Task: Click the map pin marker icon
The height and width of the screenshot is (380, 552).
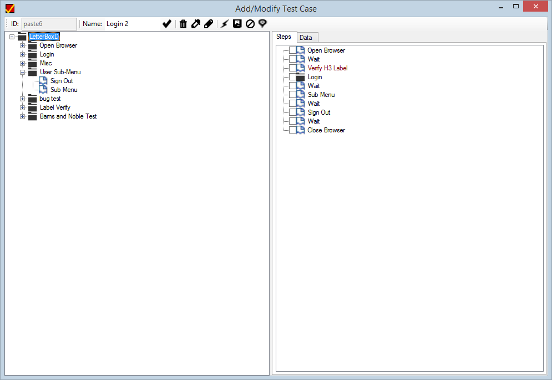Action: (x=262, y=24)
